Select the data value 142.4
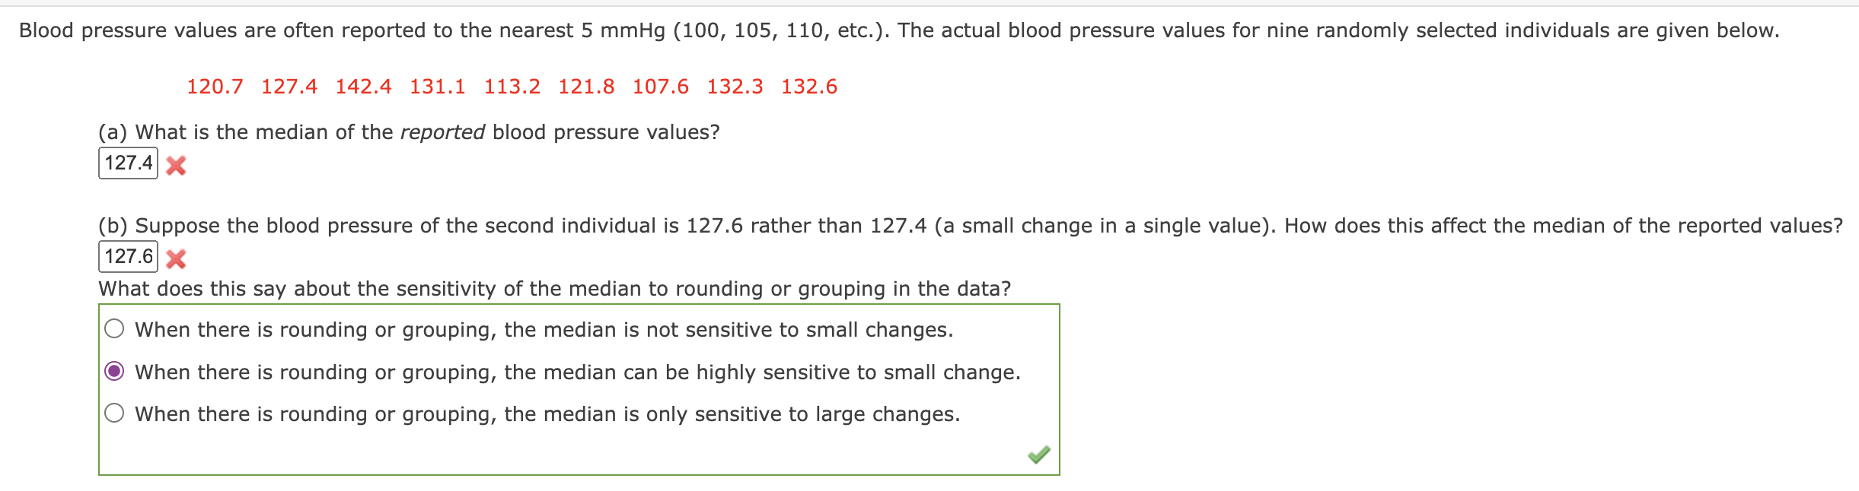The height and width of the screenshot is (491, 1859). [365, 87]
